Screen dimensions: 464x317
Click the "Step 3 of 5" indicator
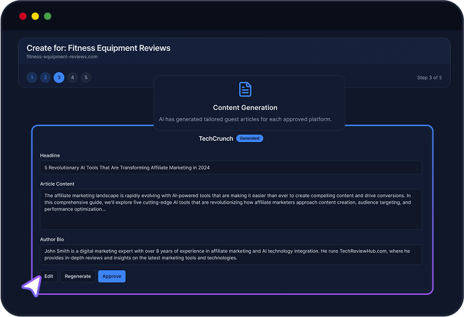pos(429,78)
